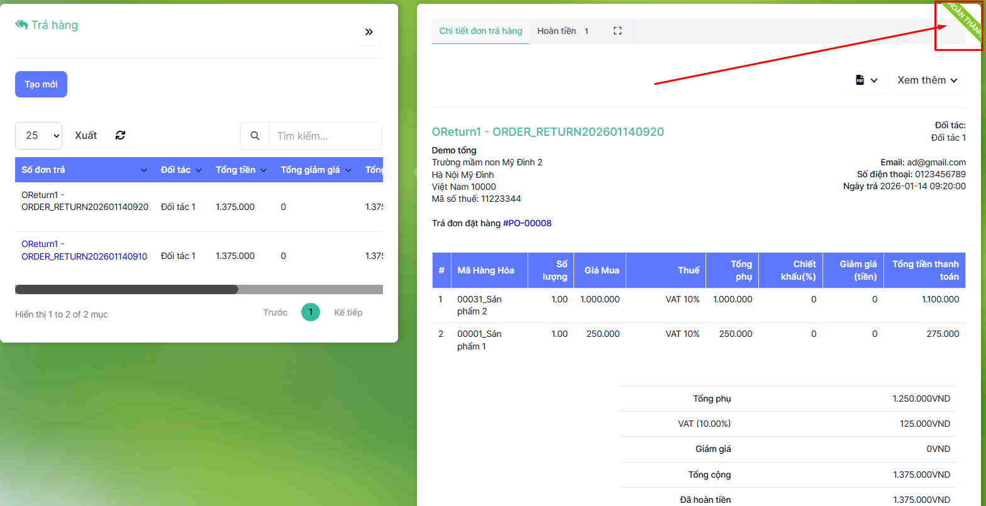Screen dimensions: 986x506
Task: Click the Tìm kiếm search field
Action: point(324,136)
